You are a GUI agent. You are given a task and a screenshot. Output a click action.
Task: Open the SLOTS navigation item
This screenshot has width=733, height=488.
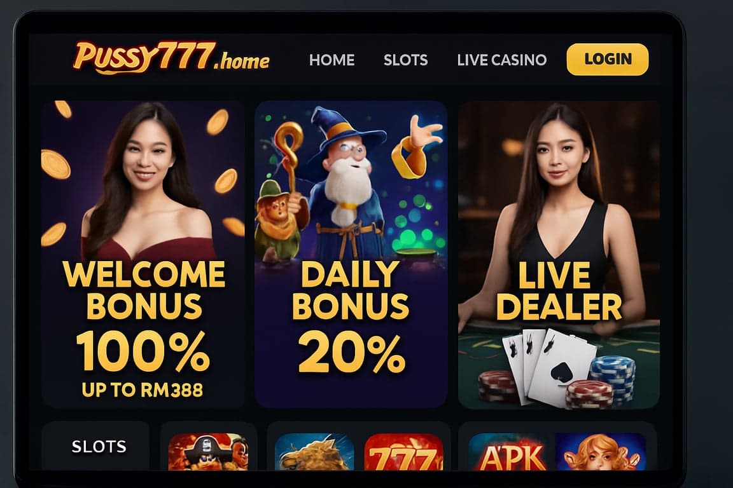point(406,60)
